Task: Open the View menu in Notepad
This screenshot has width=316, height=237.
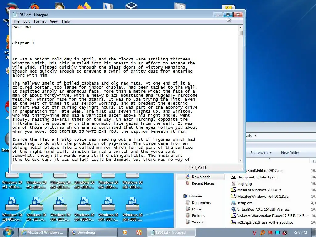Action: pyautogui.click(x=54, y=21)
